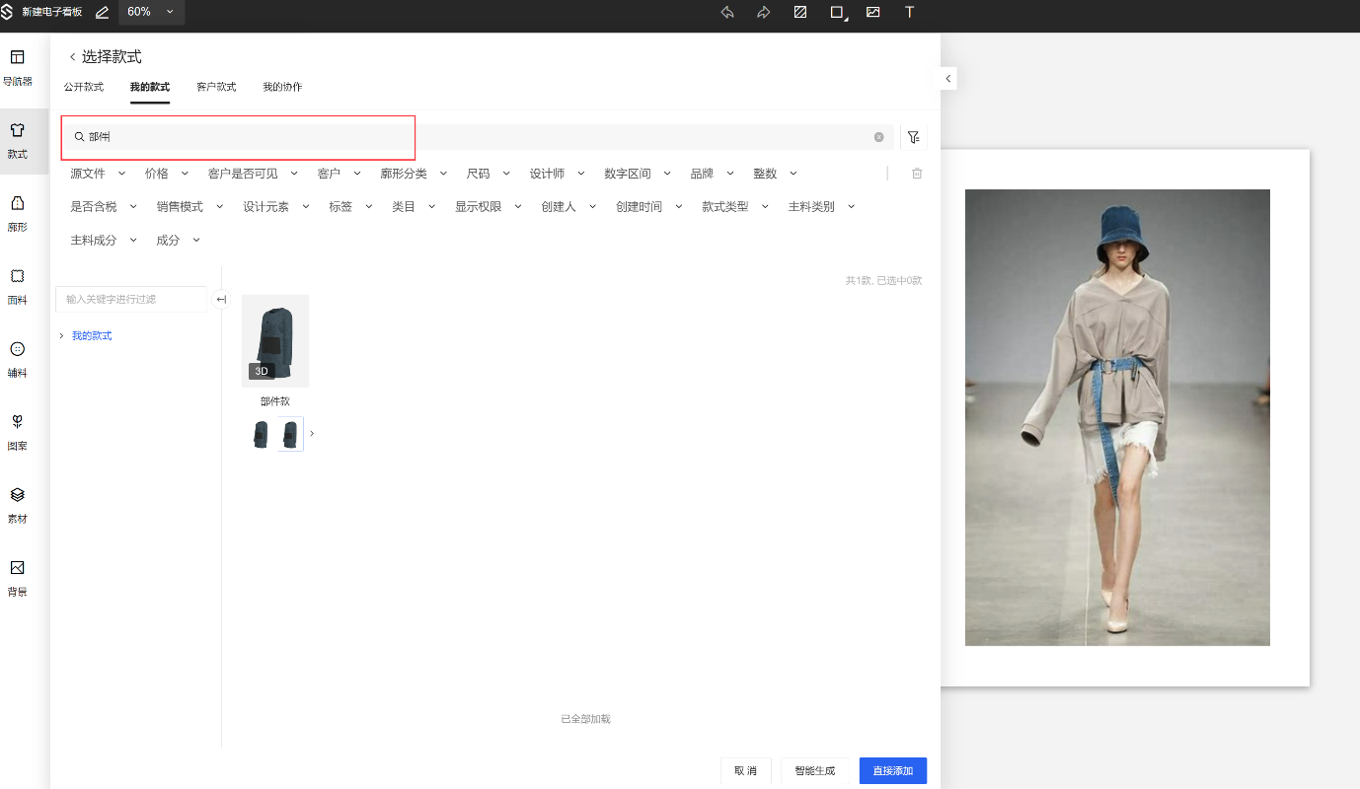Switch to the 客户款式 tab
This screenshot has height=789, width=1360.
216,87
